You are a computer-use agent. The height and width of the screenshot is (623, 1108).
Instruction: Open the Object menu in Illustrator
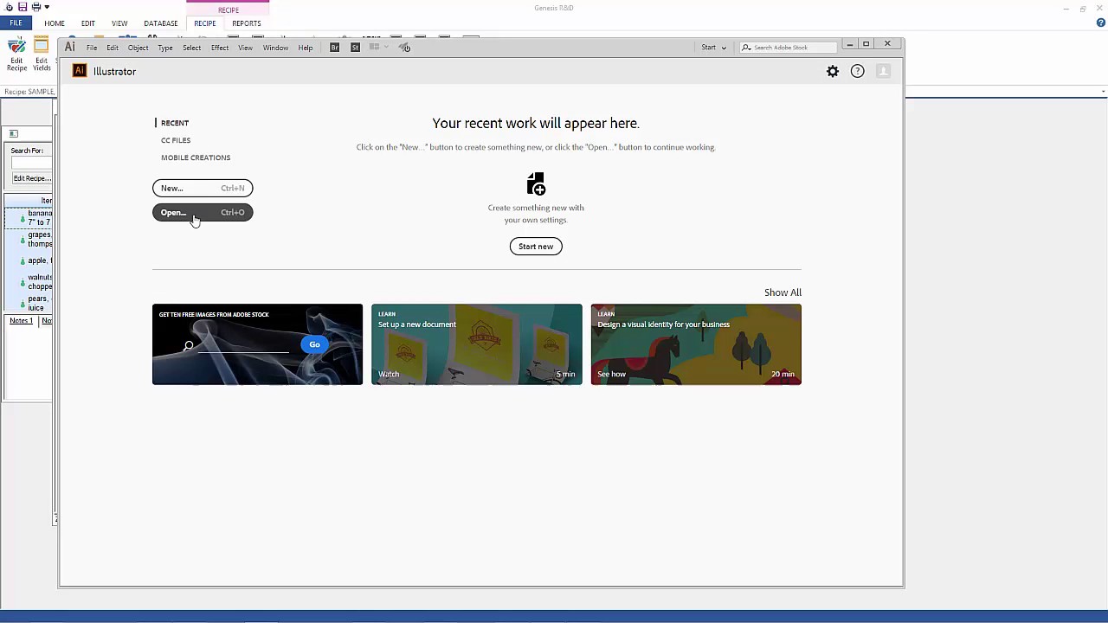click(x=138, y=48)
